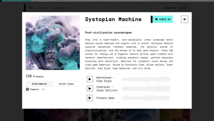
Task: Click the Wastelands - Kuba Sojka track name
Action: [x=105, y=79]
